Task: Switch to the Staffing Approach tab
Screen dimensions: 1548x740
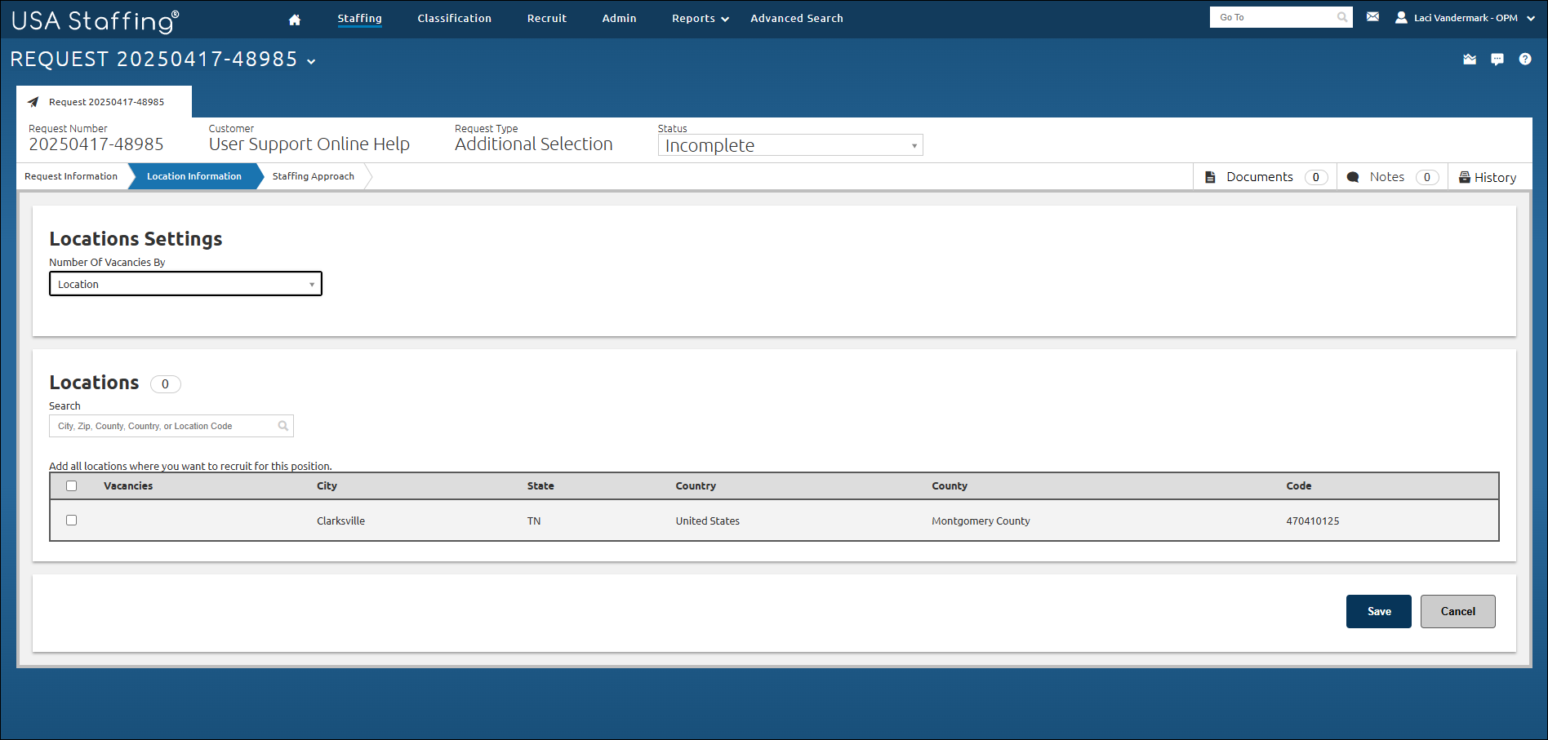Action: 313,176
